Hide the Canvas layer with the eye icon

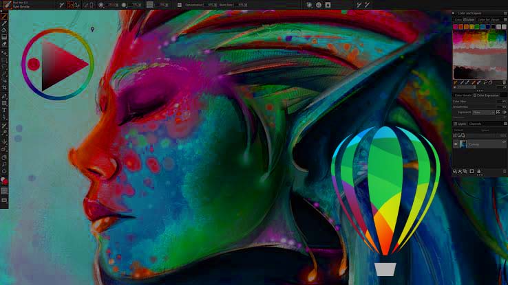(456, 144)
